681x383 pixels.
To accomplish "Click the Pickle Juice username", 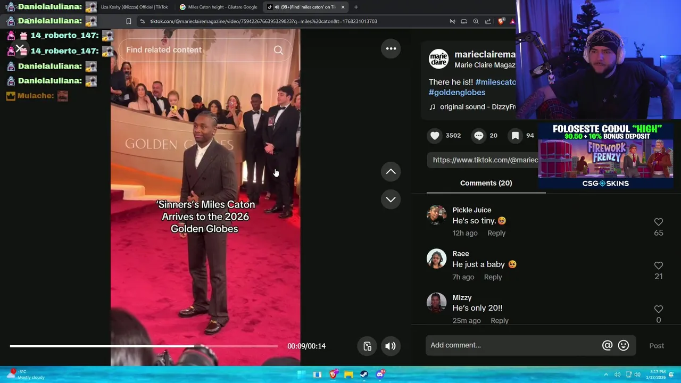I will click(x=471, y=210).
